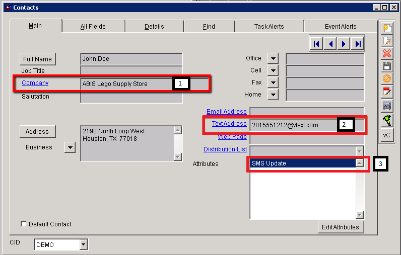Click the red X delete icon
Screen dimensions: 401x255
pyautogui.click(x=387, y=53)
